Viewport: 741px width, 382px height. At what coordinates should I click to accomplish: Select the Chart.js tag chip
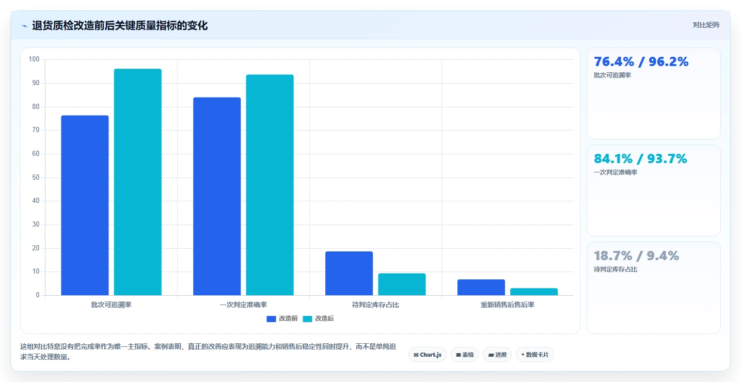click(x=428, y=355)
